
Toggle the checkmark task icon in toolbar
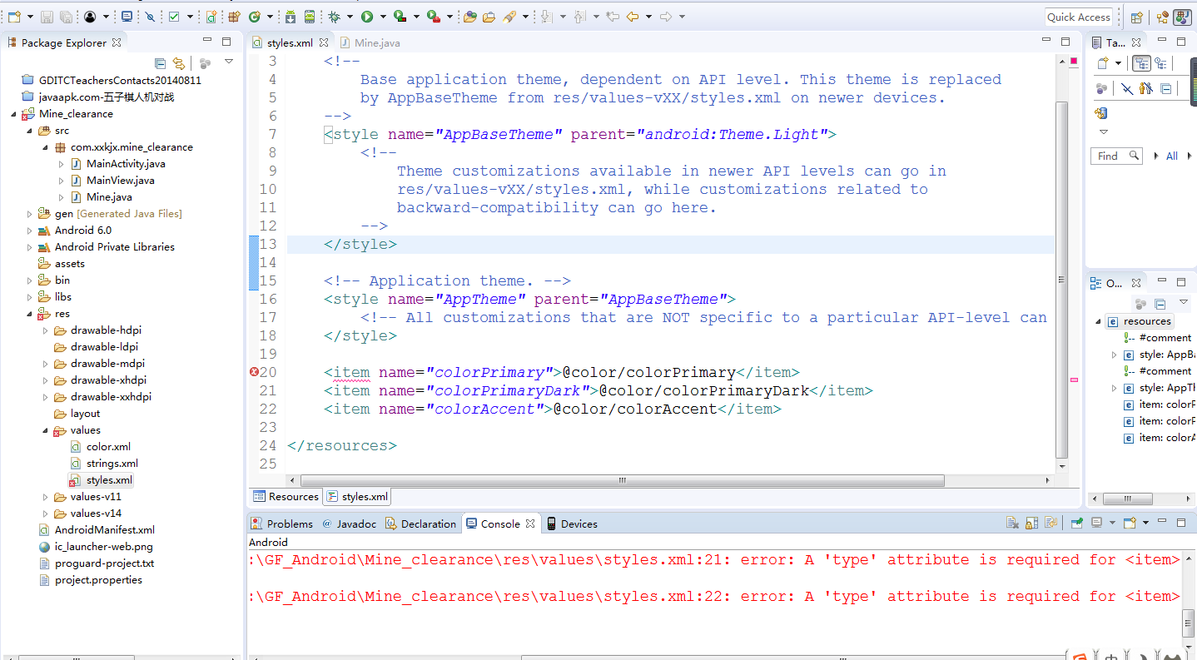174,17
